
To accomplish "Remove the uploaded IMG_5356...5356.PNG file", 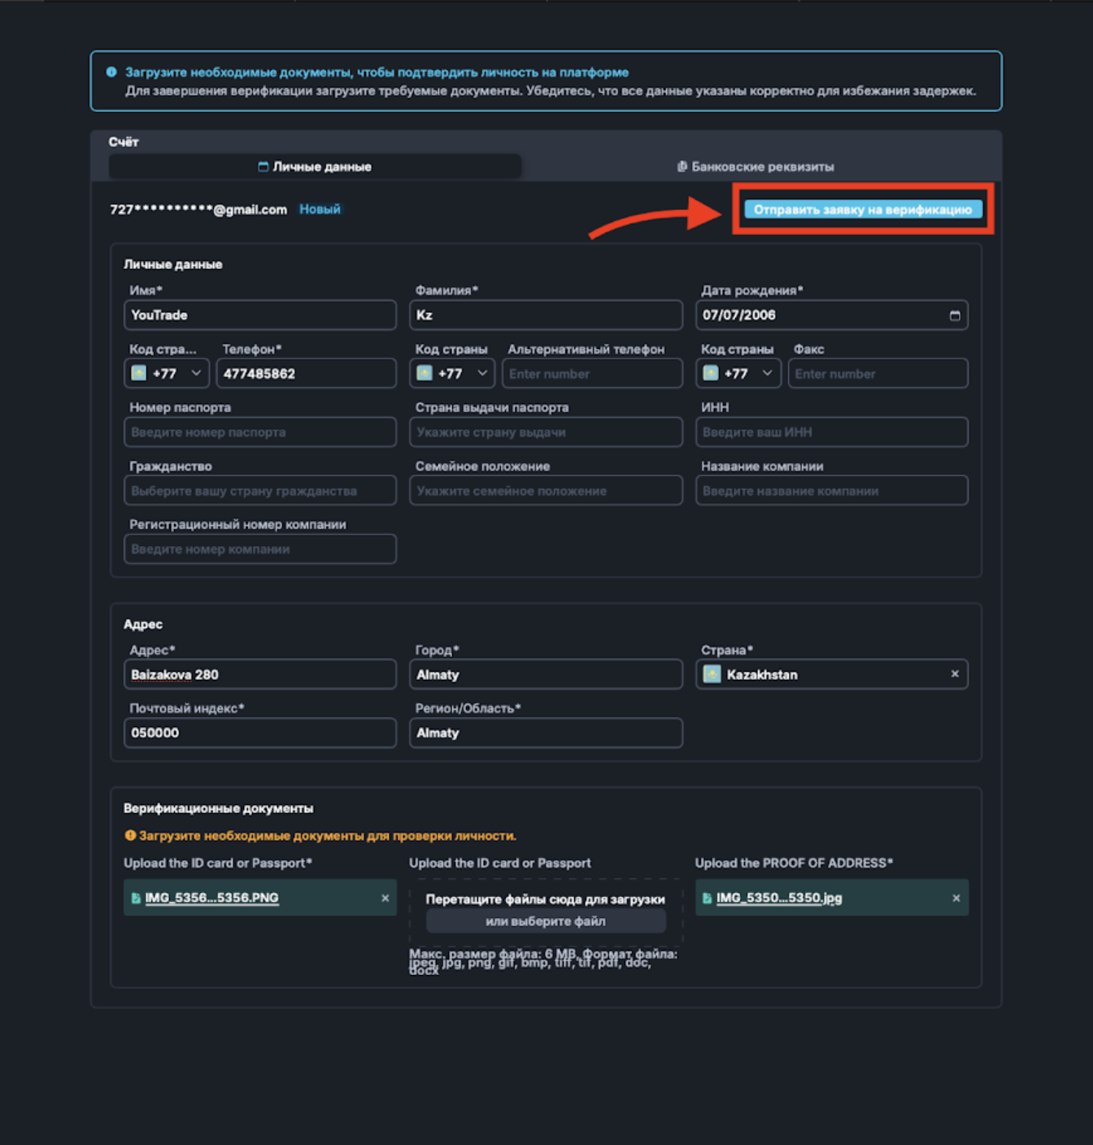I will point(385,898).
